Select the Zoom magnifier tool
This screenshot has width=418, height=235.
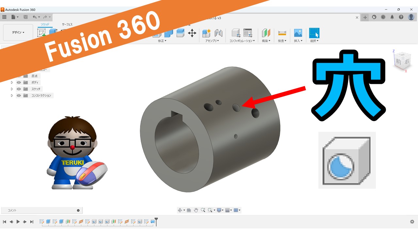203,210
